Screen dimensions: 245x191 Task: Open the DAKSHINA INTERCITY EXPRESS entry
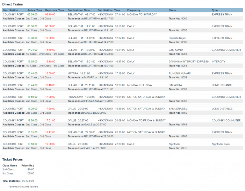click(189, 61)
